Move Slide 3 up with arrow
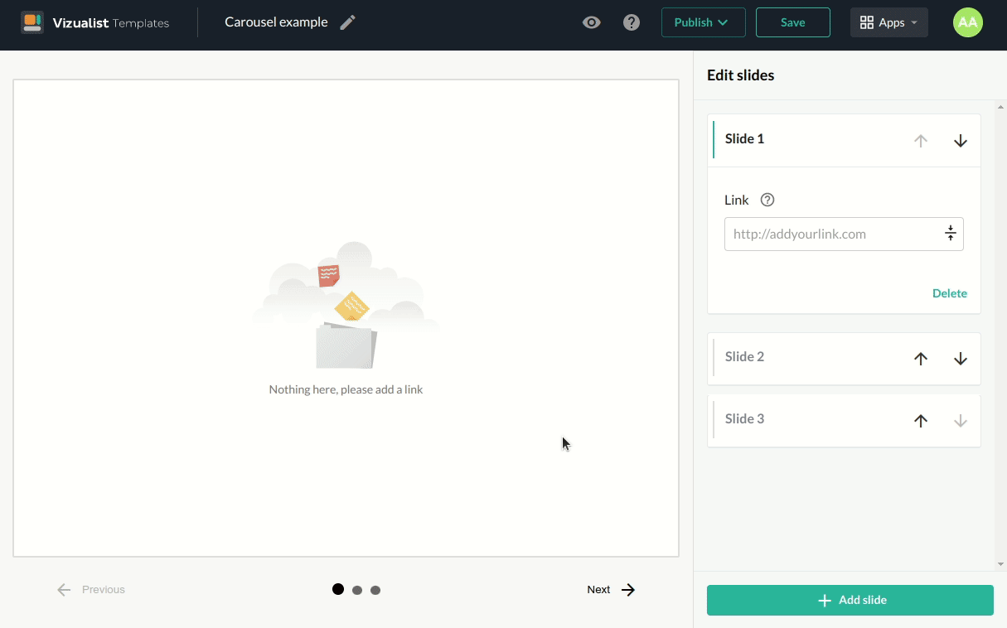The height and width of the screenshot is (628, 1007). point(920,421)
